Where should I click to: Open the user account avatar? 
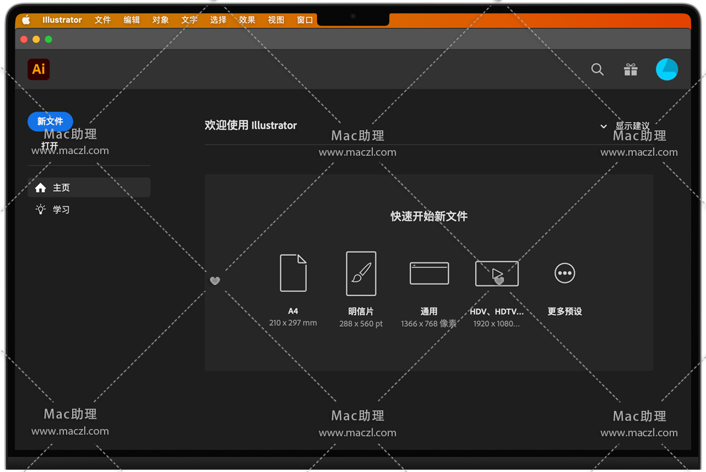tap(666, 69)
